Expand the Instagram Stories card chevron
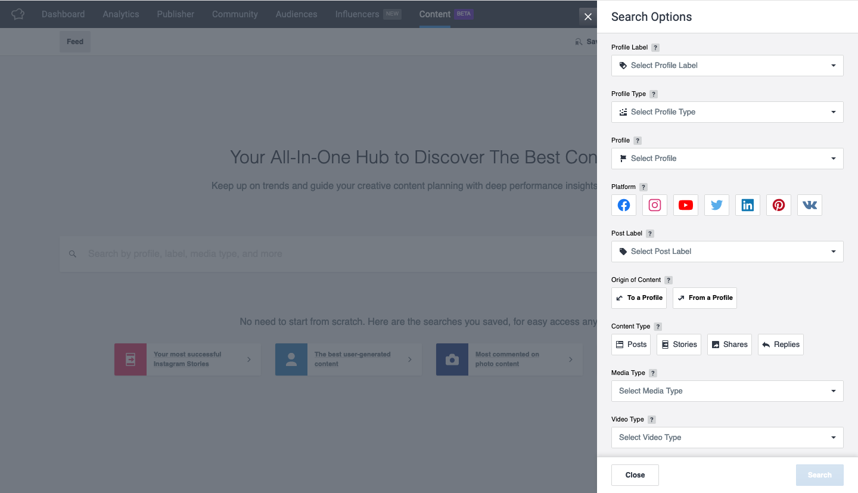 (x=249, y=359)
